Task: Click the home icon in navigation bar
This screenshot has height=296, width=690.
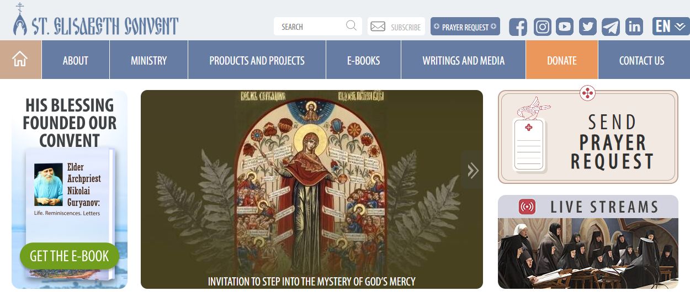Action: [20, 60]
